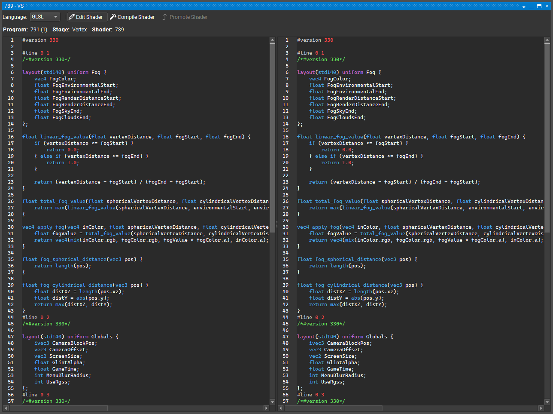Screen dimensions: 553x414
Task: Click the left pane horizontal scroll-right arrow
Action: (266, 408)
